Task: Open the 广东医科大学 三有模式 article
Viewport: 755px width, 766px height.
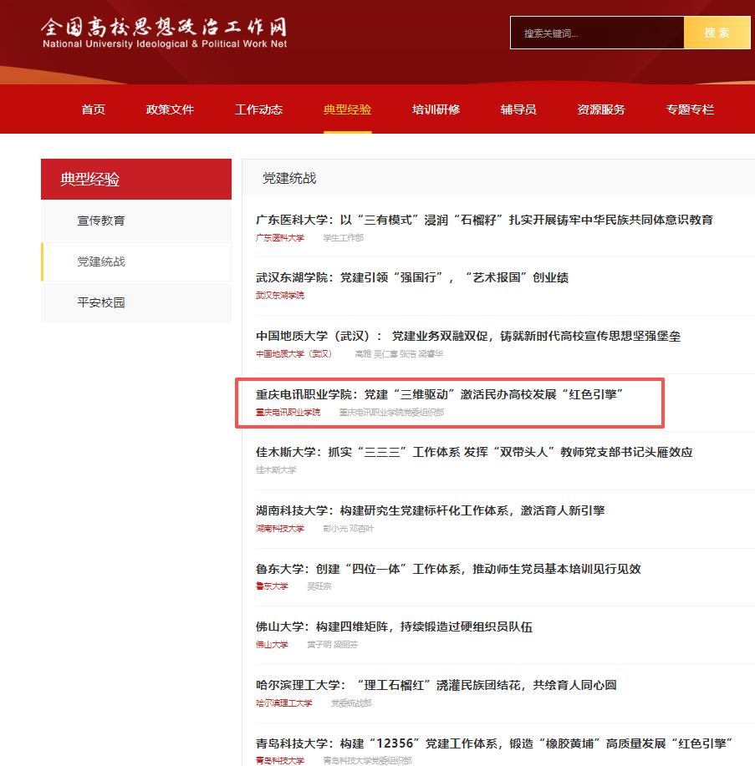Action: click(x=484, y=220)
